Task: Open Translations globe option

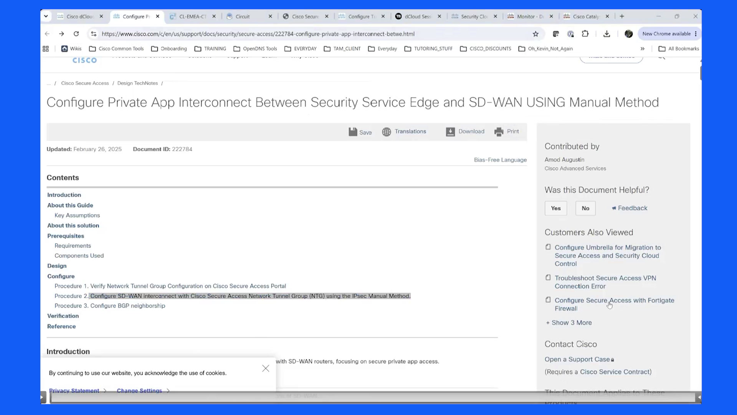Action: click(404, 131)
